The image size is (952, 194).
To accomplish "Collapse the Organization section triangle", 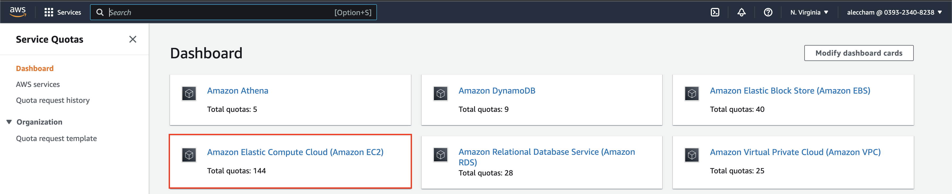I will (9, 122).
